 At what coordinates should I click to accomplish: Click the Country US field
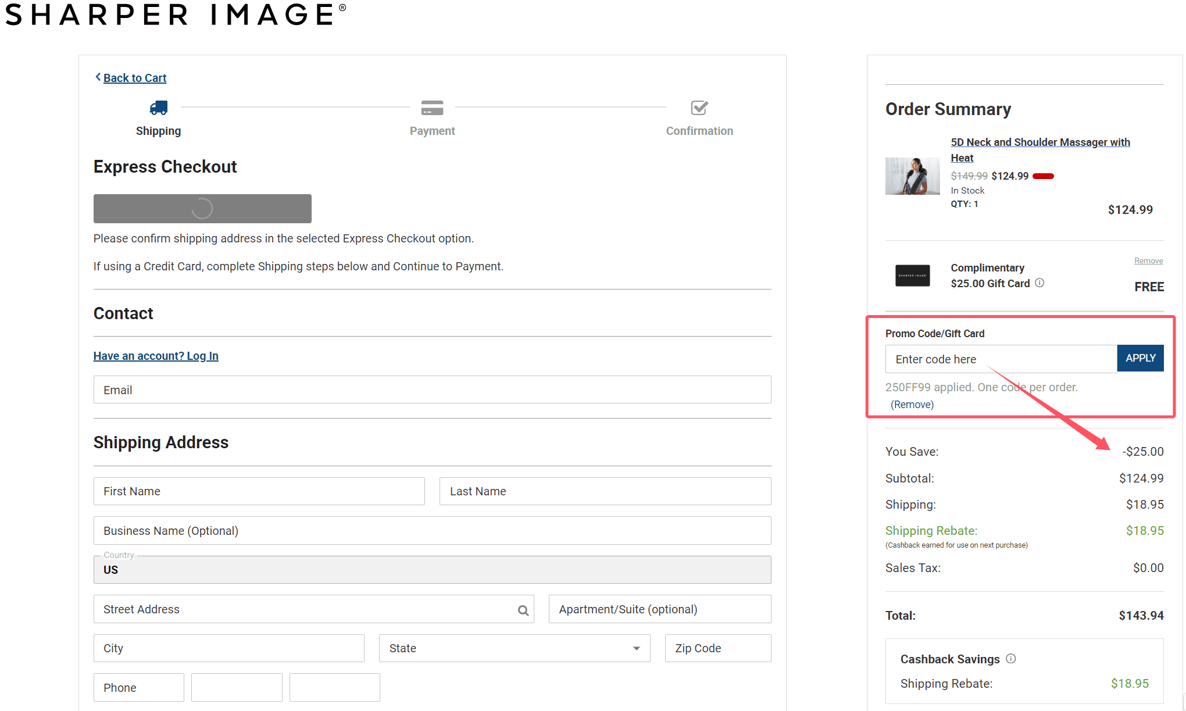[432, 570]
